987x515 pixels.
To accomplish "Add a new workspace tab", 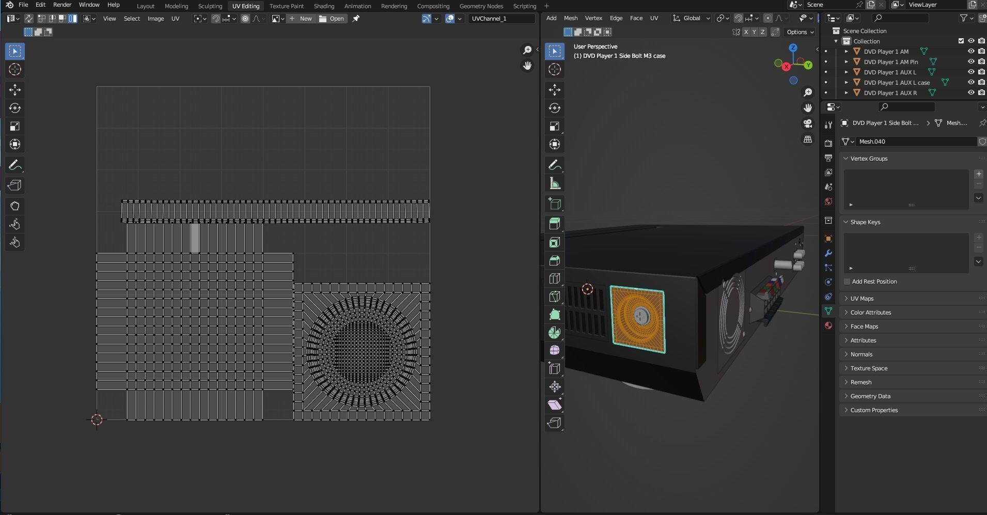I will point(547,6).
